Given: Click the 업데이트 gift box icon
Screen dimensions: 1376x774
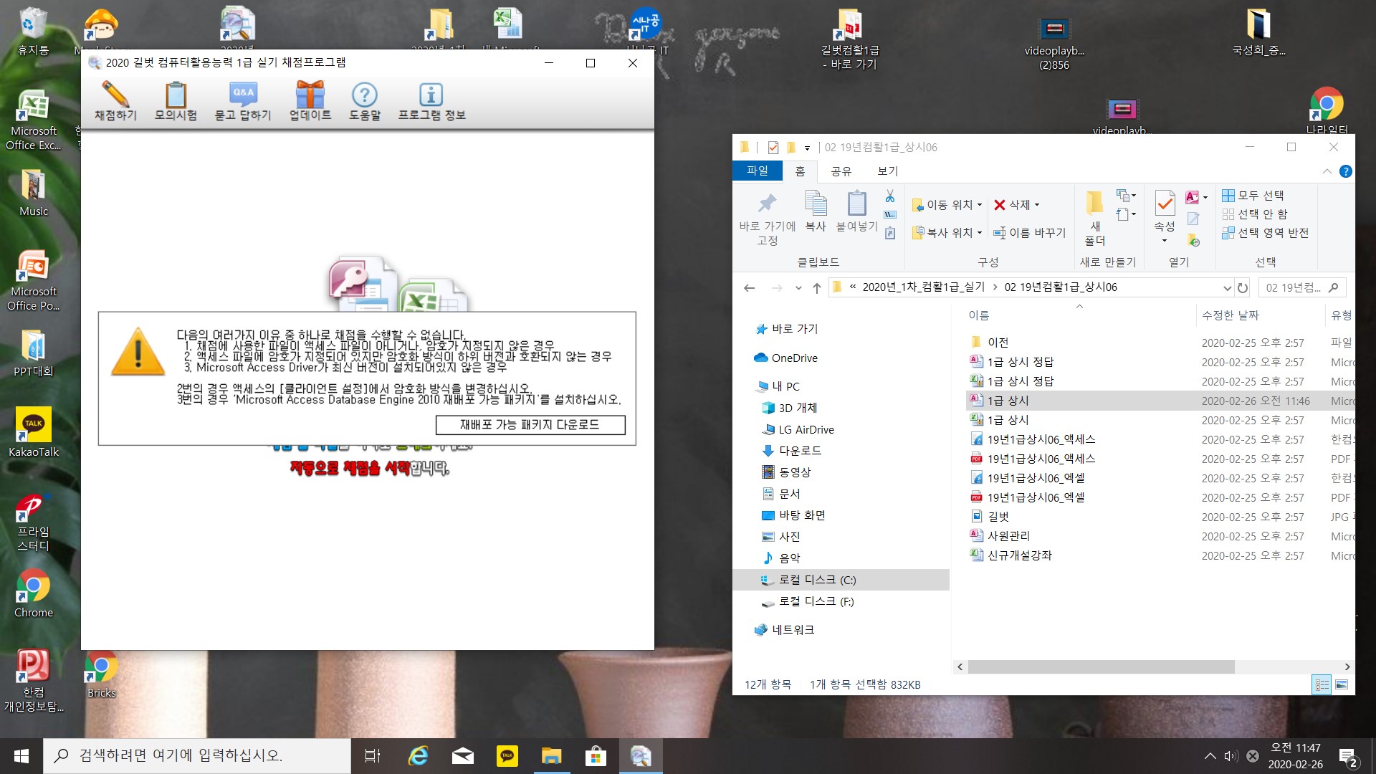Looking at the screenshot, I should pyautogui.click(x=310, y=95).
